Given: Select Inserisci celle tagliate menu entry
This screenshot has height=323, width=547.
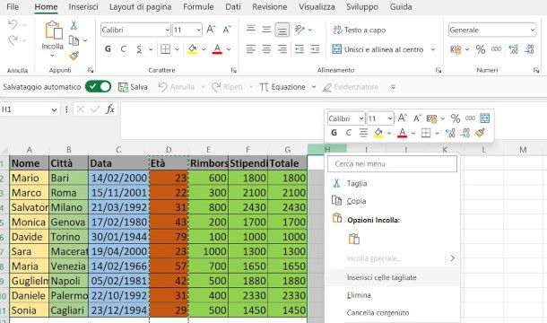Looking at the screenshot, I should pyautogui.click(x=392, y=277).
